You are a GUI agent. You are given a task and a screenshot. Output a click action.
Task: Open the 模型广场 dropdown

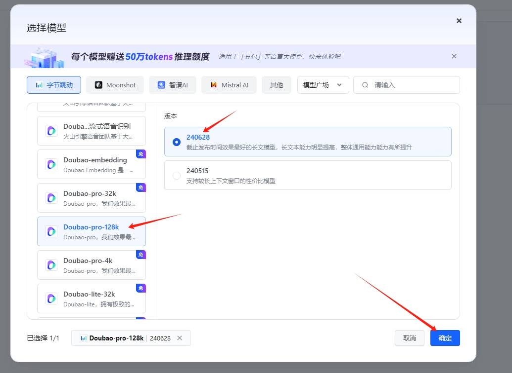click(x=323, y=85)
